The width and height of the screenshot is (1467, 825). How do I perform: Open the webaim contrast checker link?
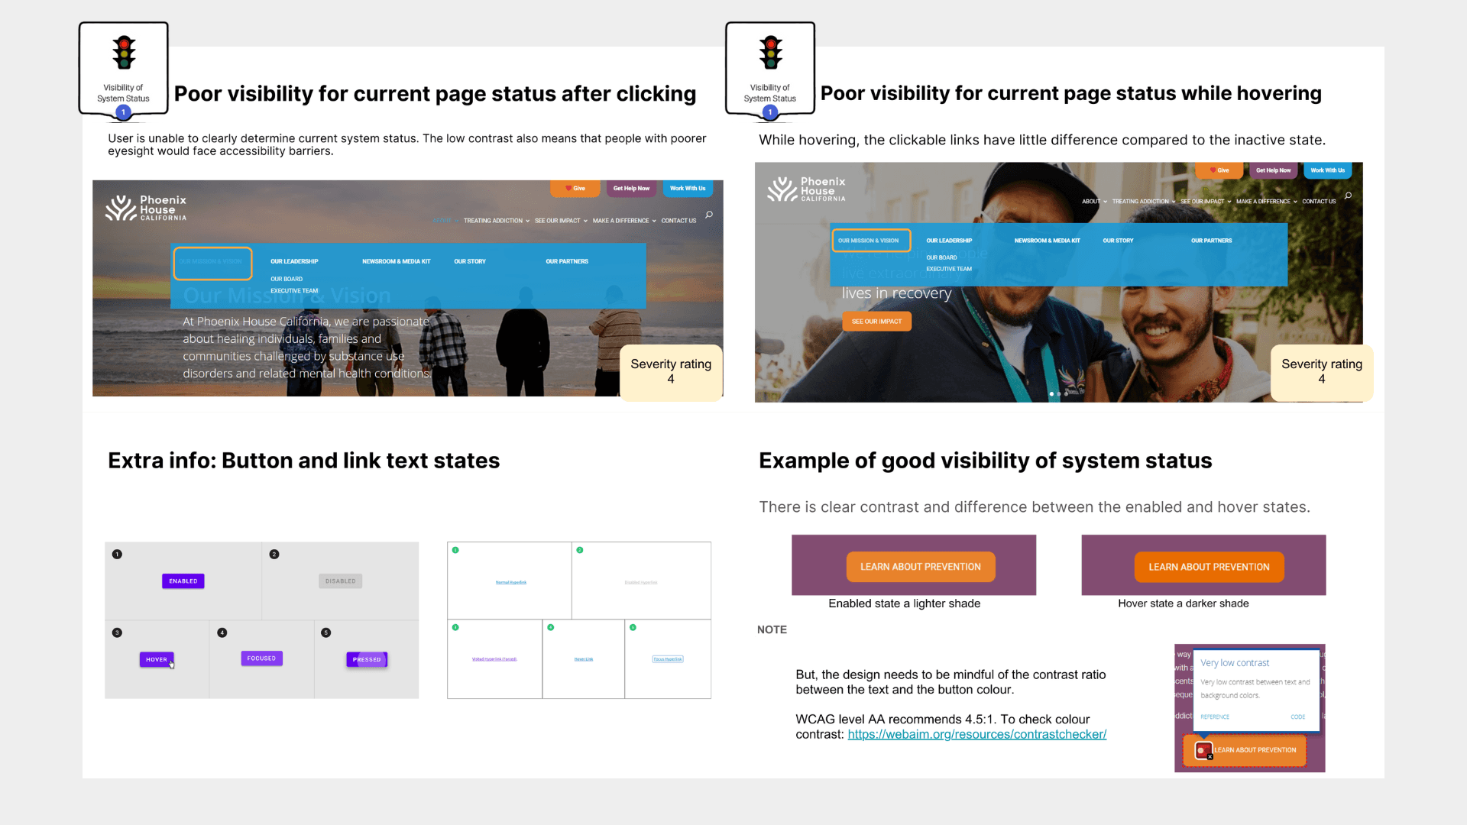976,734
